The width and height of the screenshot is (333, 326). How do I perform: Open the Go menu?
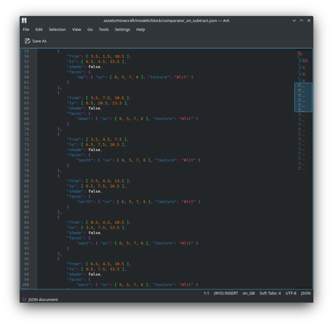(90, 30)
